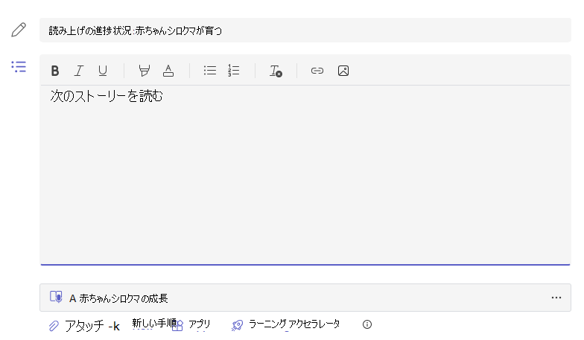The image size is (584, 340).
Task: Open more options for 赤ちゃんシロクマの成長
Action: coord(556,298)
